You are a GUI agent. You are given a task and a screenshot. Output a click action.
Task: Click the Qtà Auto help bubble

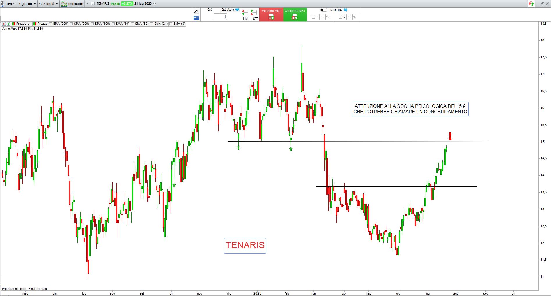[237, 10]
